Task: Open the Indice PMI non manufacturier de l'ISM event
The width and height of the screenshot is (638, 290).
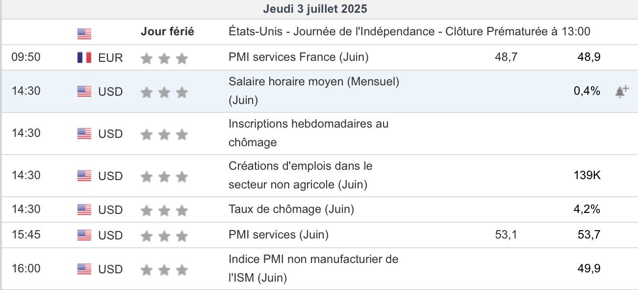Action: tap(313, 259)
